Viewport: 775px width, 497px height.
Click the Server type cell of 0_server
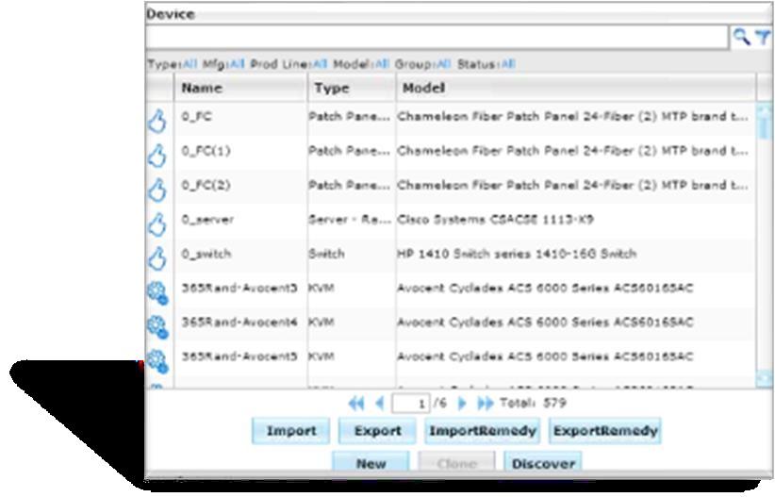click(350, 219)
